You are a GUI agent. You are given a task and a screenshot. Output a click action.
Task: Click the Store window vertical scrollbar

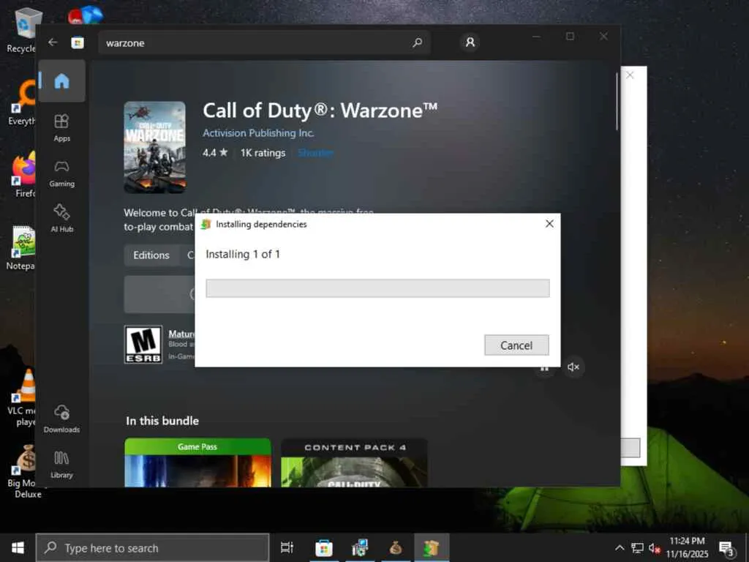click(617, 101)
